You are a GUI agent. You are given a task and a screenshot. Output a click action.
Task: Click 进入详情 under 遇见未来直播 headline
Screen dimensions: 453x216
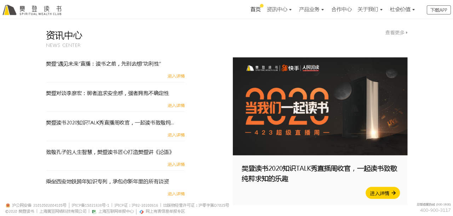[x=176, y=76]
